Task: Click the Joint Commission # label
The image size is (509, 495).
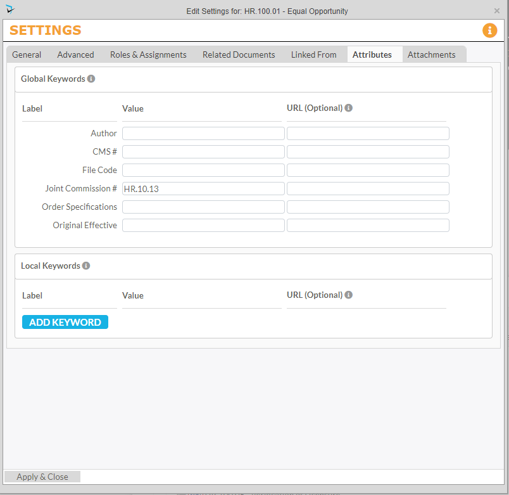Action: click(x=81, y=188)
